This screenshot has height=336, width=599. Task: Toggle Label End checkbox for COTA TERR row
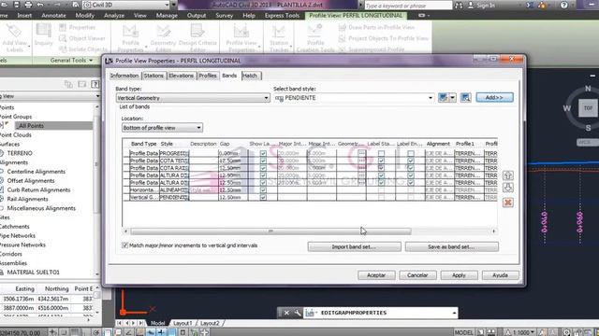point(410,161)
